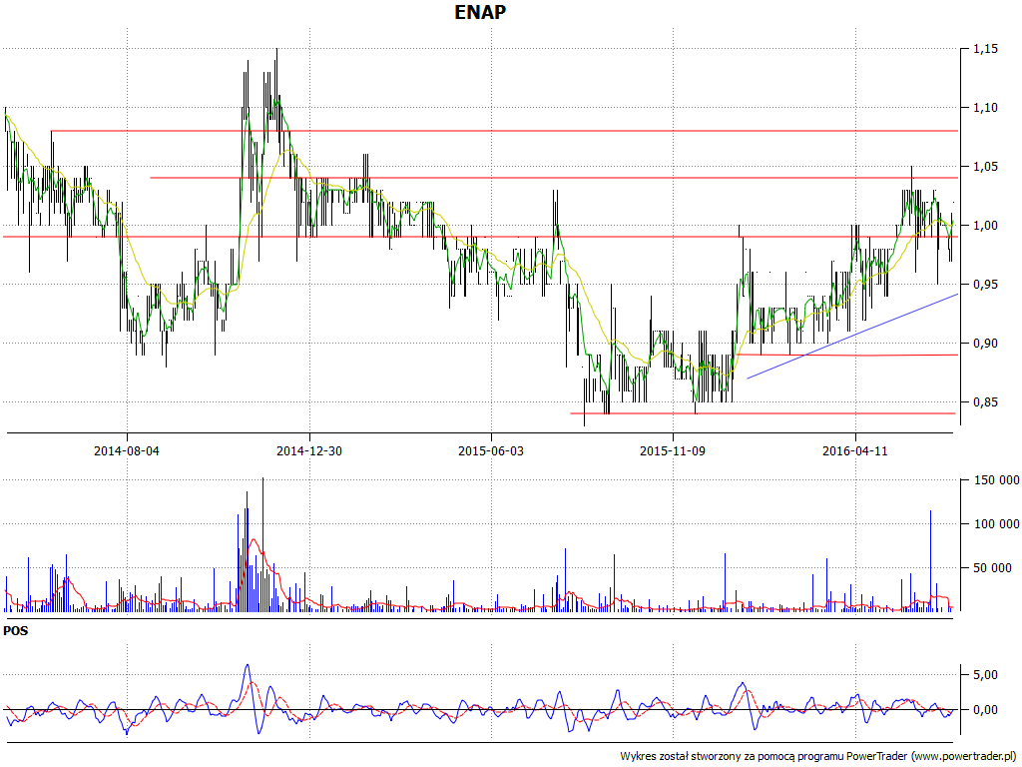Select the 2015-11-09 date label
The image size is (1022, 767).
pos(673,450)
